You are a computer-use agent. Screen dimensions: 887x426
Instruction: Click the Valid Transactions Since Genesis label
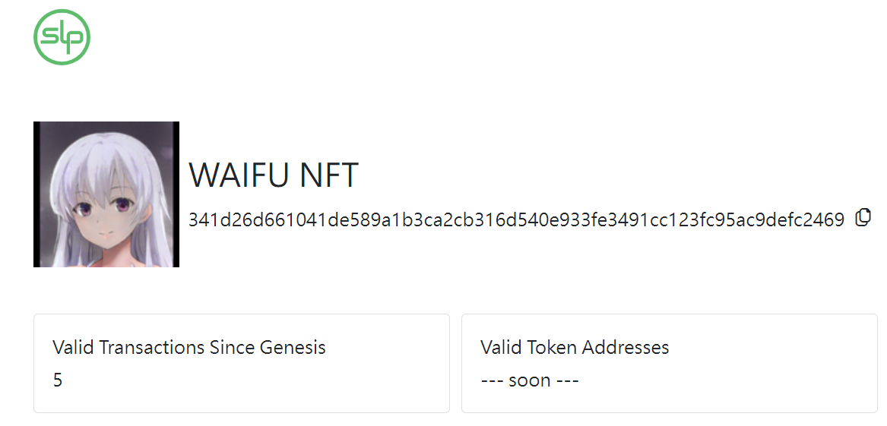pos(189,347)
